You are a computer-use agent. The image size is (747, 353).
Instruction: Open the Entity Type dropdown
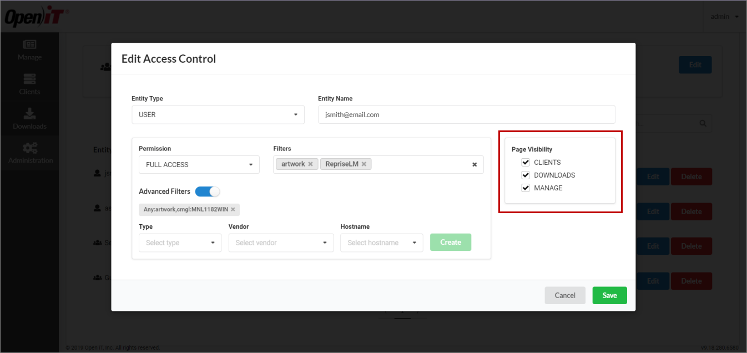point(218,115)
